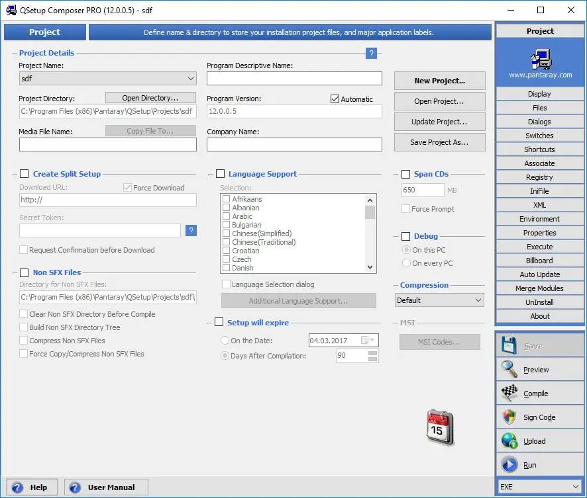Click the language list scrollbar thumb
The image size is (587, 498).
pos(370,212)
